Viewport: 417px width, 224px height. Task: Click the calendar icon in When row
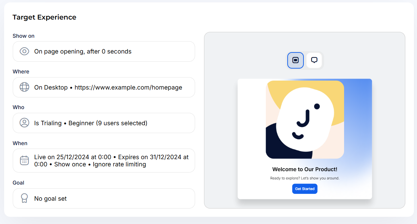pos(24,161)
